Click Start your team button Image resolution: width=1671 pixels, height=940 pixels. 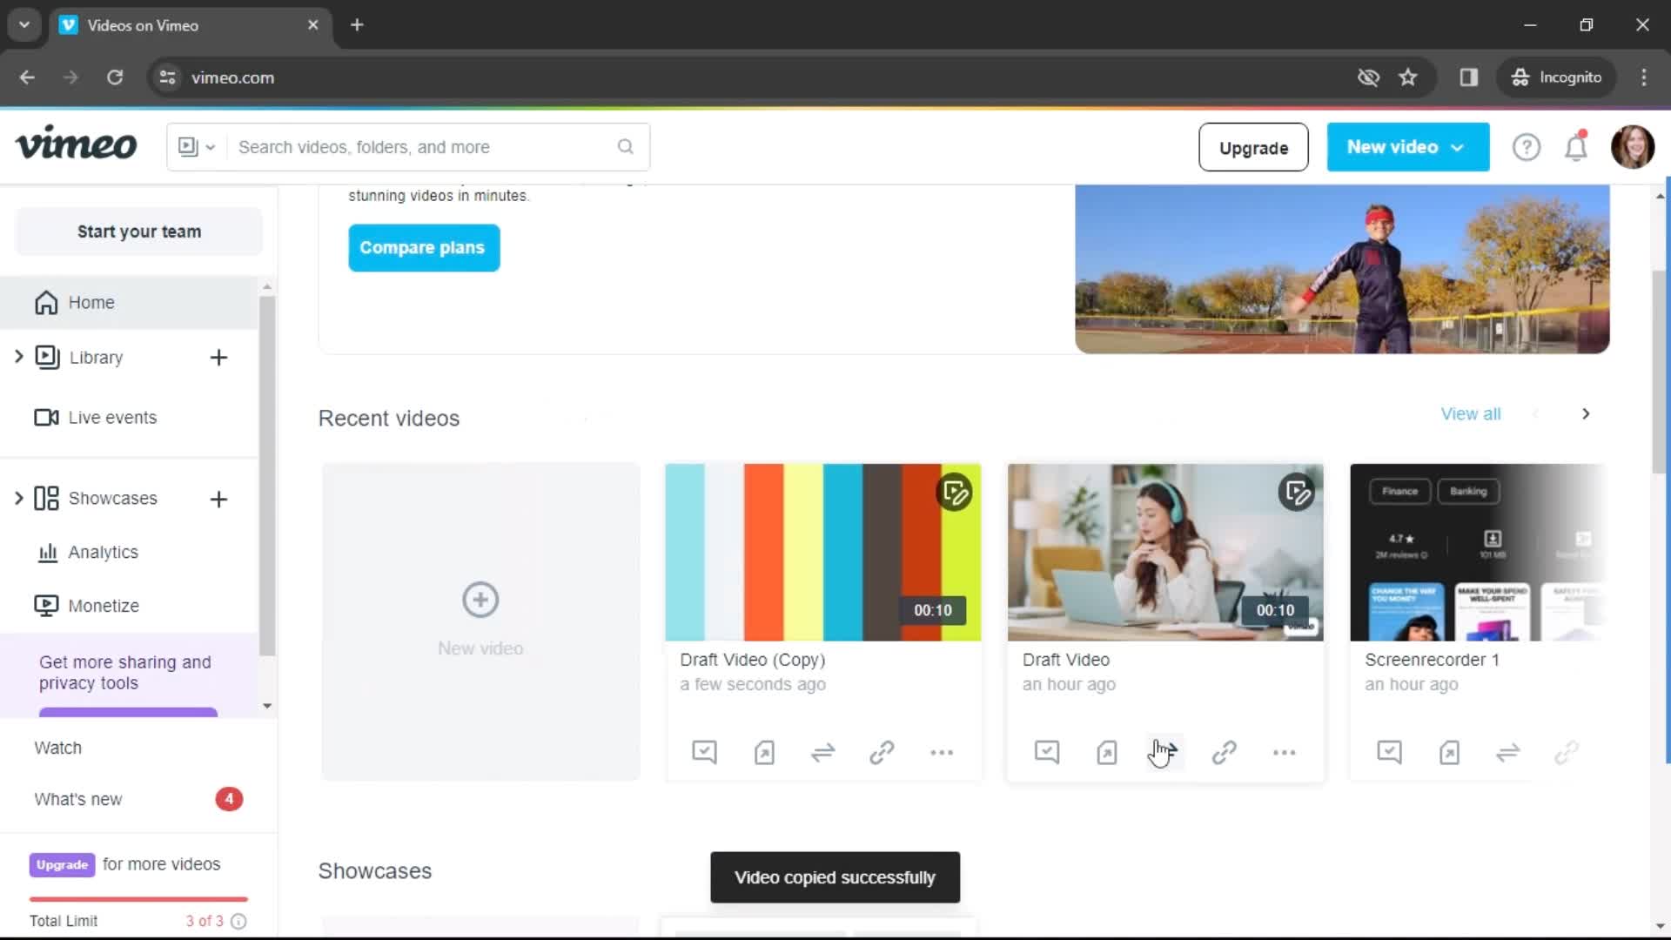point(138,232)
